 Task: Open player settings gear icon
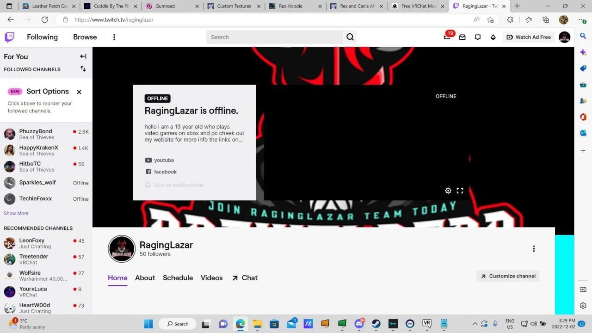tap(448, 191)
